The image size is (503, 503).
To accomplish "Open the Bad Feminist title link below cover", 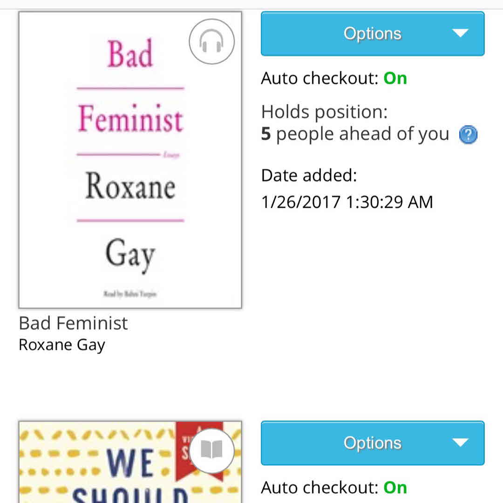I will (73, 323).
